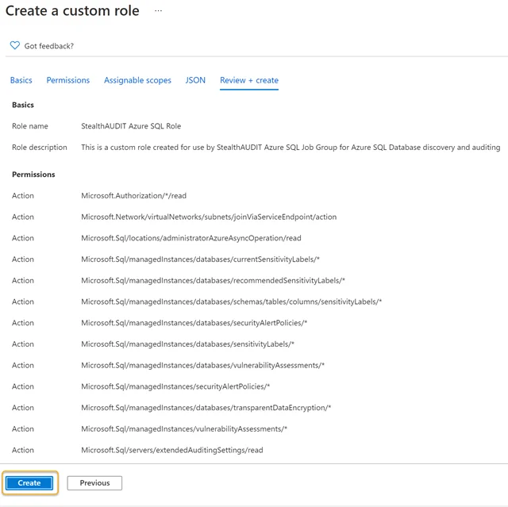Open the JSON tab
The width and height of the screenshot is (508, 507).
(195, 80)
